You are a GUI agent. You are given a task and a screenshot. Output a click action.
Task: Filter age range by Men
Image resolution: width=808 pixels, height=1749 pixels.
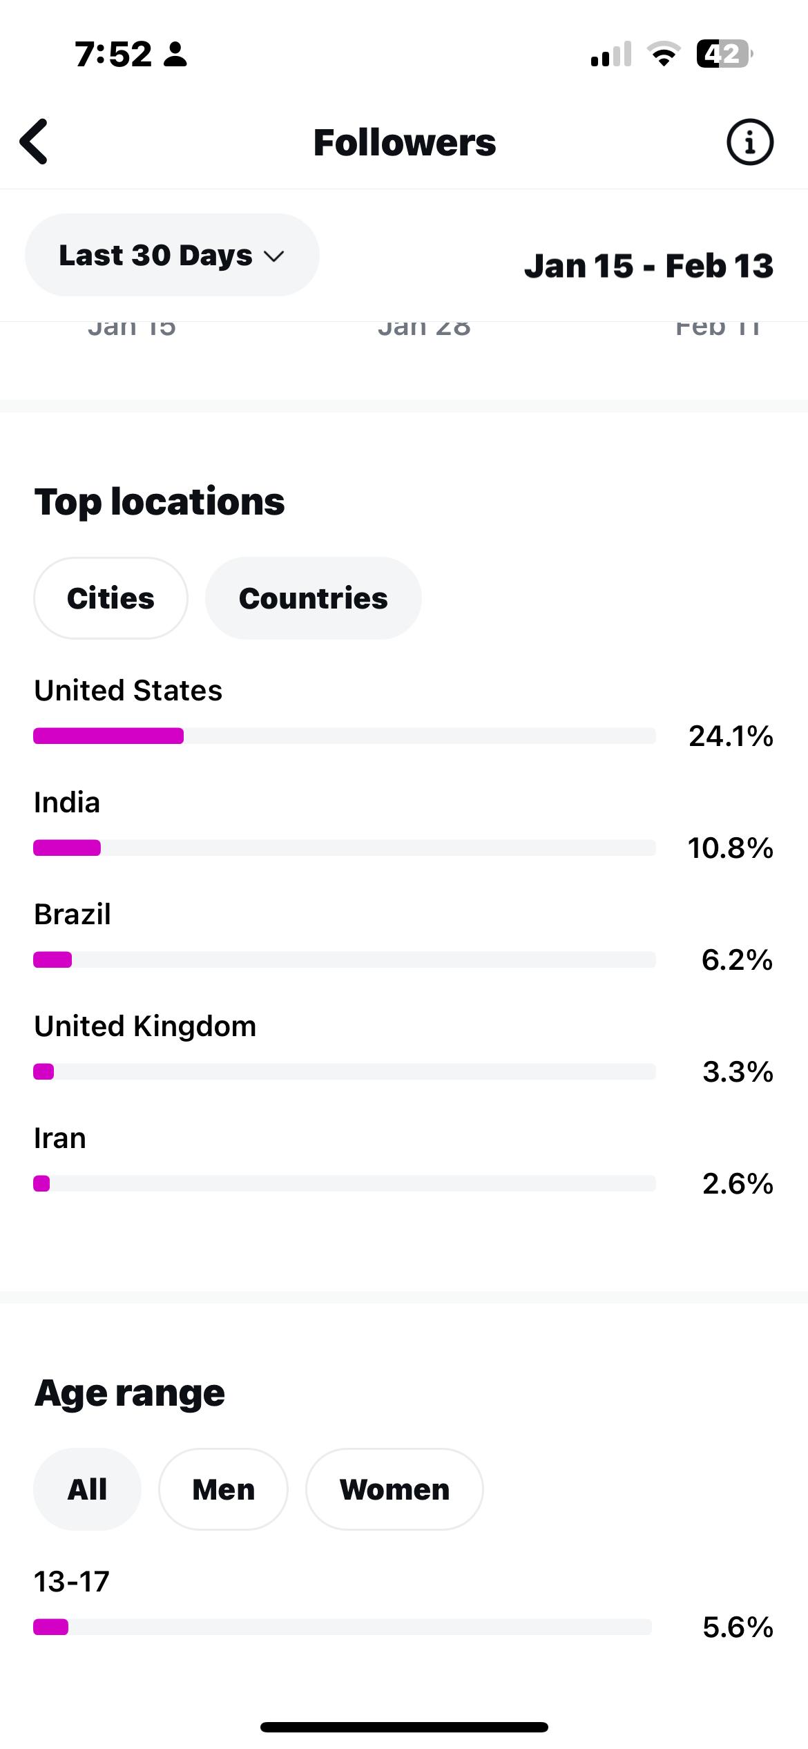tap(223, 1489)
